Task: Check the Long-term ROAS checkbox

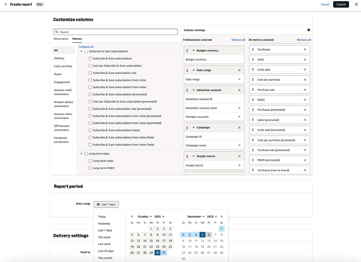Action: [x=90, y=168]
